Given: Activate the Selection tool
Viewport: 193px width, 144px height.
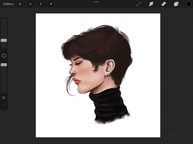Looking at the screenshot, I should point(41,4).
